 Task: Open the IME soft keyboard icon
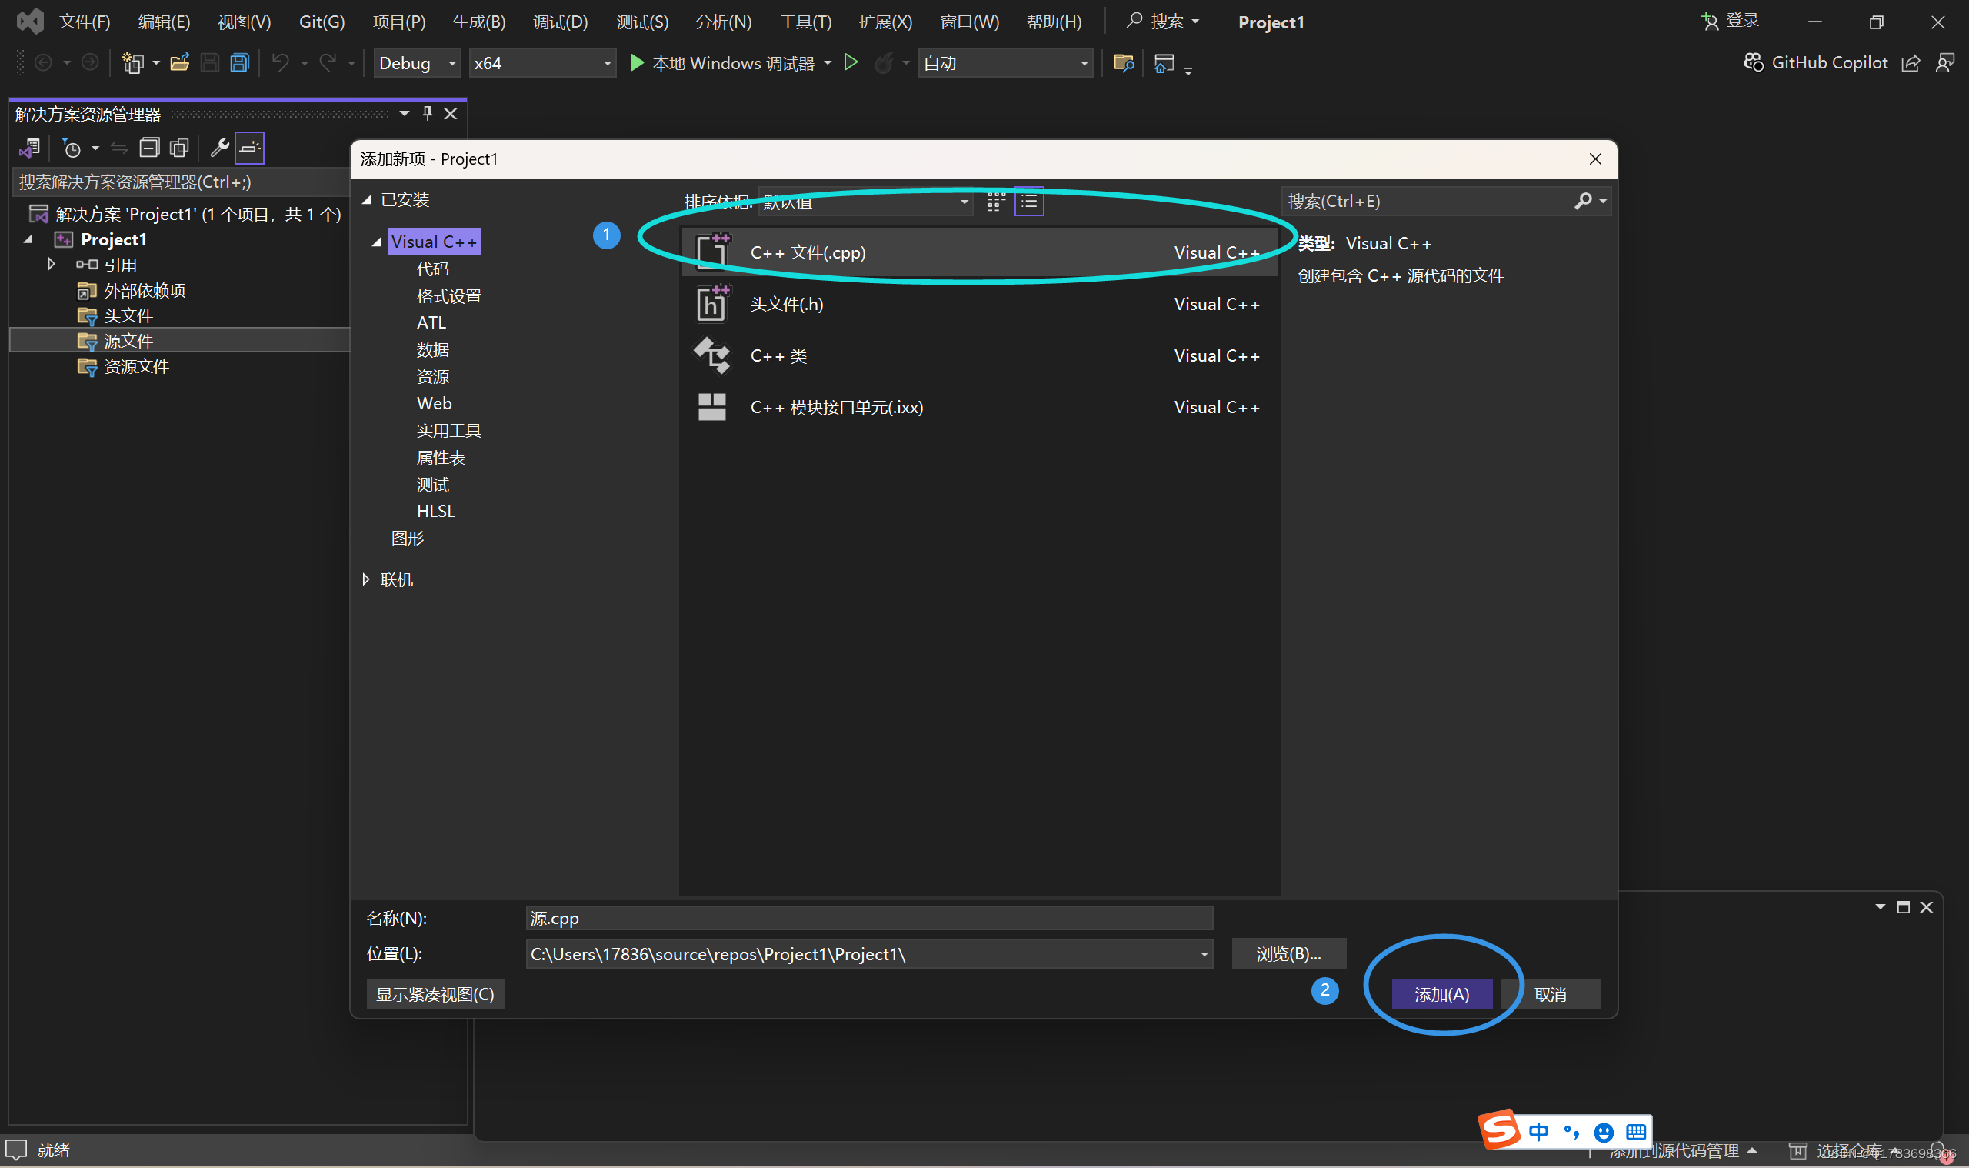(1635, 1132)
